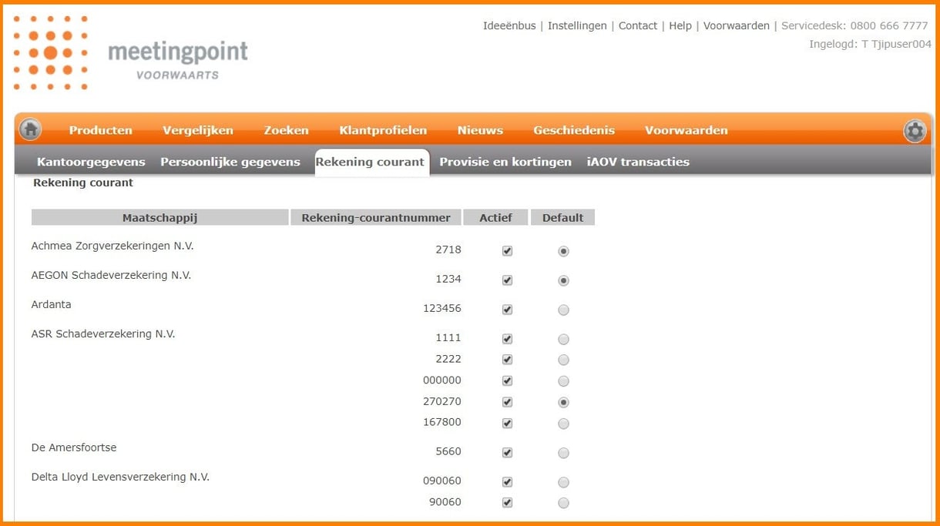The width and height of the screenshot is (940, 526).
Task: Set ASR account 167800 as default
Action: [x=563, y=424]
